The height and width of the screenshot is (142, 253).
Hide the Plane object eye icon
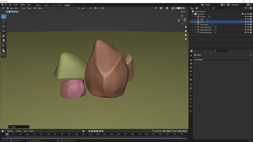248,22
